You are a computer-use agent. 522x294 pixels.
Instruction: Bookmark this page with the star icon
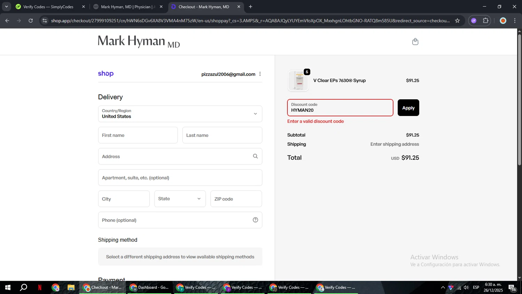(457, 21)
